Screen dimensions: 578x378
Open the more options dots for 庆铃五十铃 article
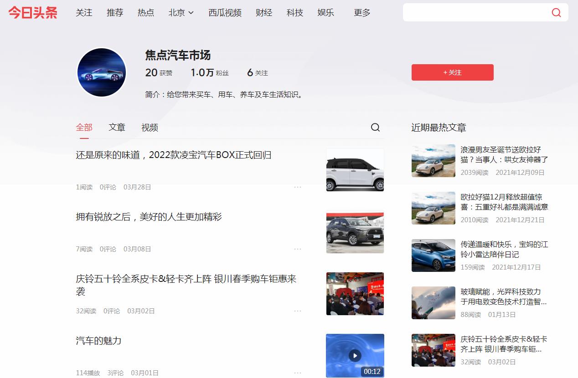298,311
